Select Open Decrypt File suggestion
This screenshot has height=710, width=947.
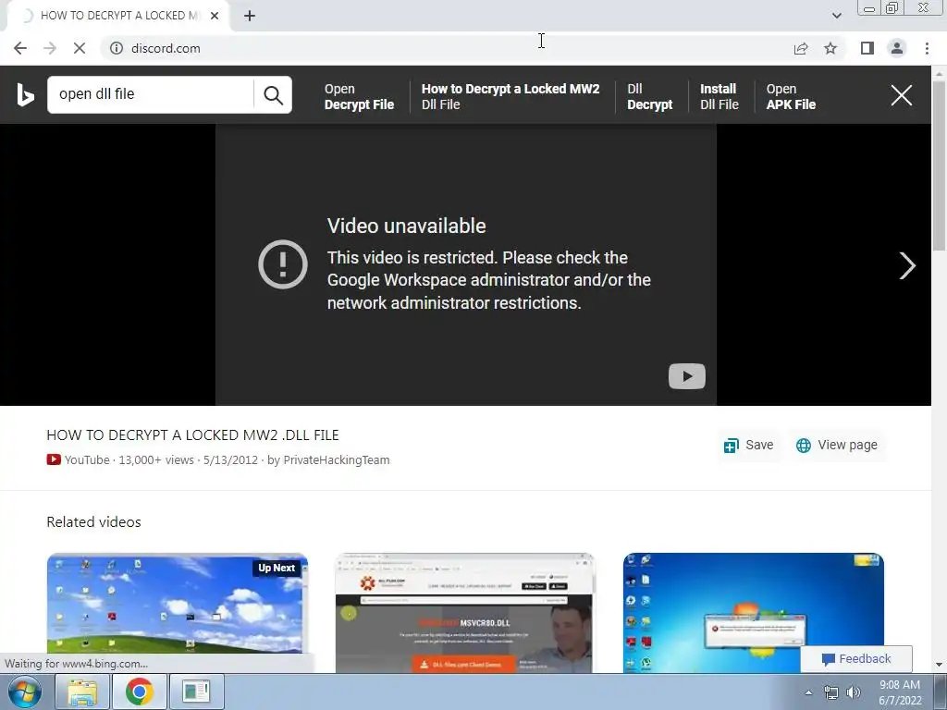tap(359, 96)
